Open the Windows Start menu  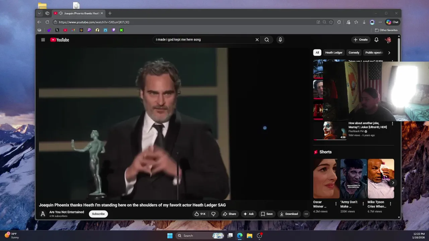(170, 236)
